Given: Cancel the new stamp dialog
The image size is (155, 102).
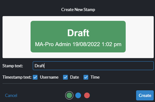Looking at the screenshot, I should 11,96.
